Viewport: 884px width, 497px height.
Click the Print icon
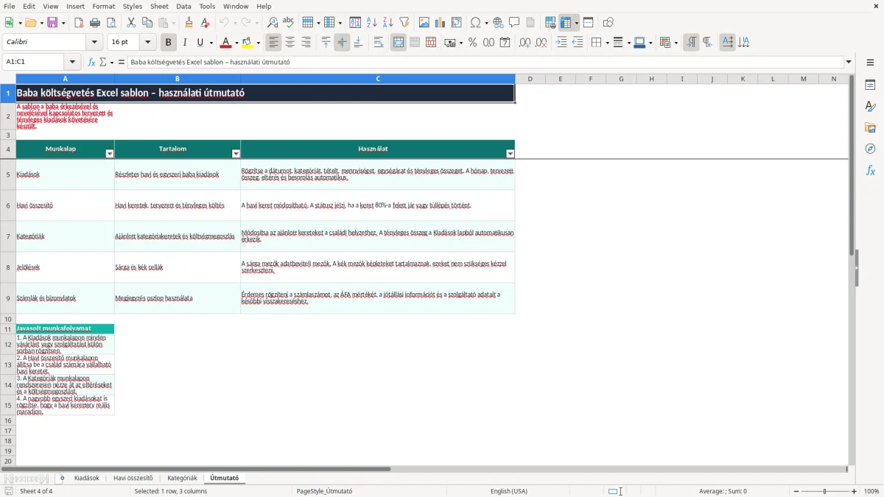click(x=95, y=23)
